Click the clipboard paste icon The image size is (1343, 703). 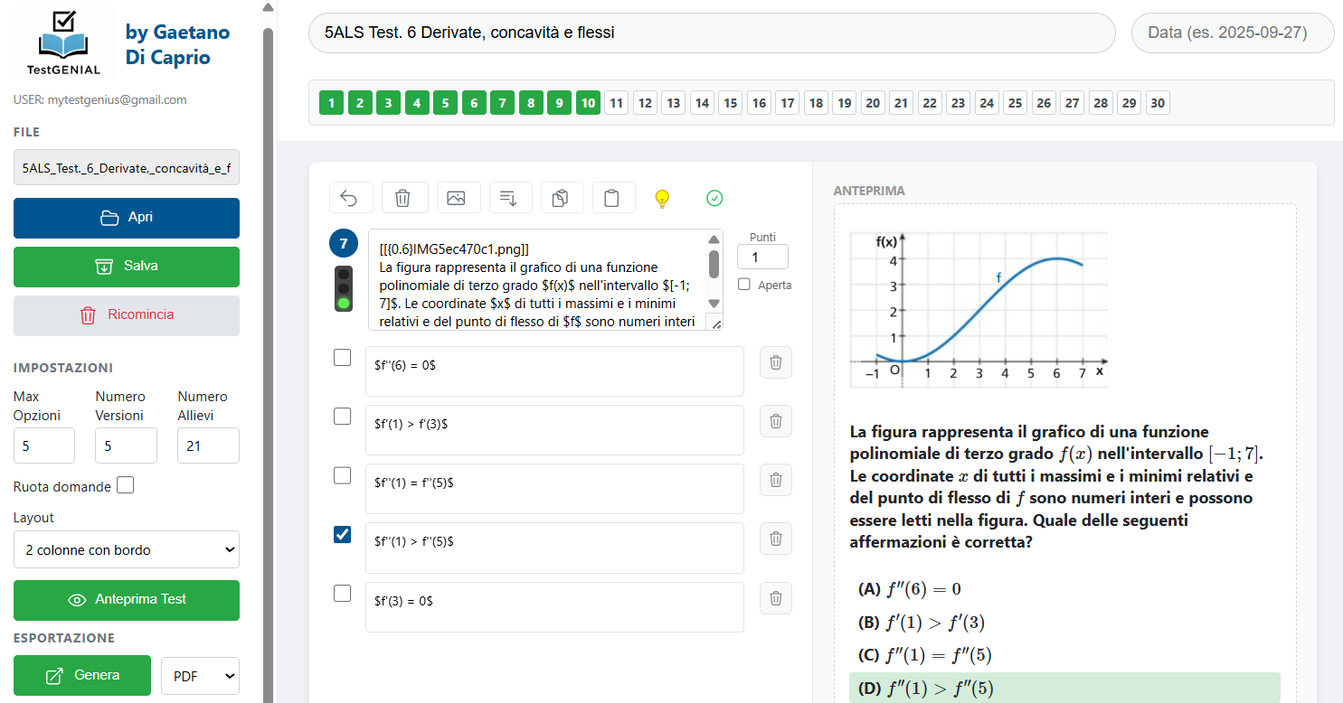point(614,197)
